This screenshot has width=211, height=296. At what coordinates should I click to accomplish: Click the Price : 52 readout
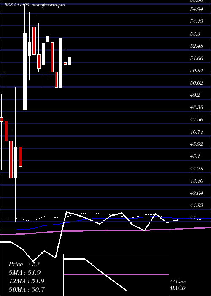pos(24,264)
